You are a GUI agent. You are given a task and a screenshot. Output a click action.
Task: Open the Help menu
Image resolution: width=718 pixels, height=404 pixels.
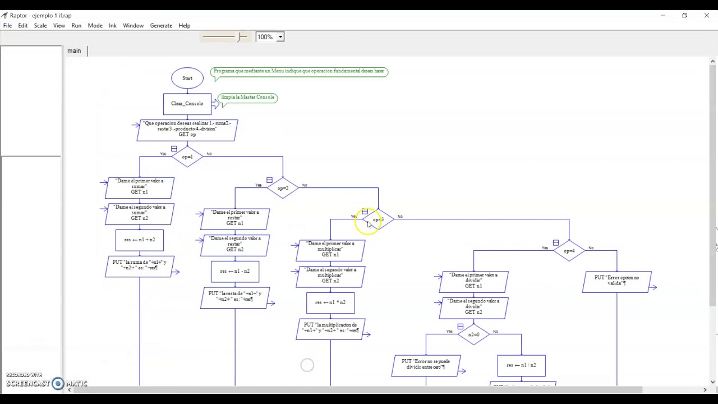pyautogui.click(x=185, y=25)
